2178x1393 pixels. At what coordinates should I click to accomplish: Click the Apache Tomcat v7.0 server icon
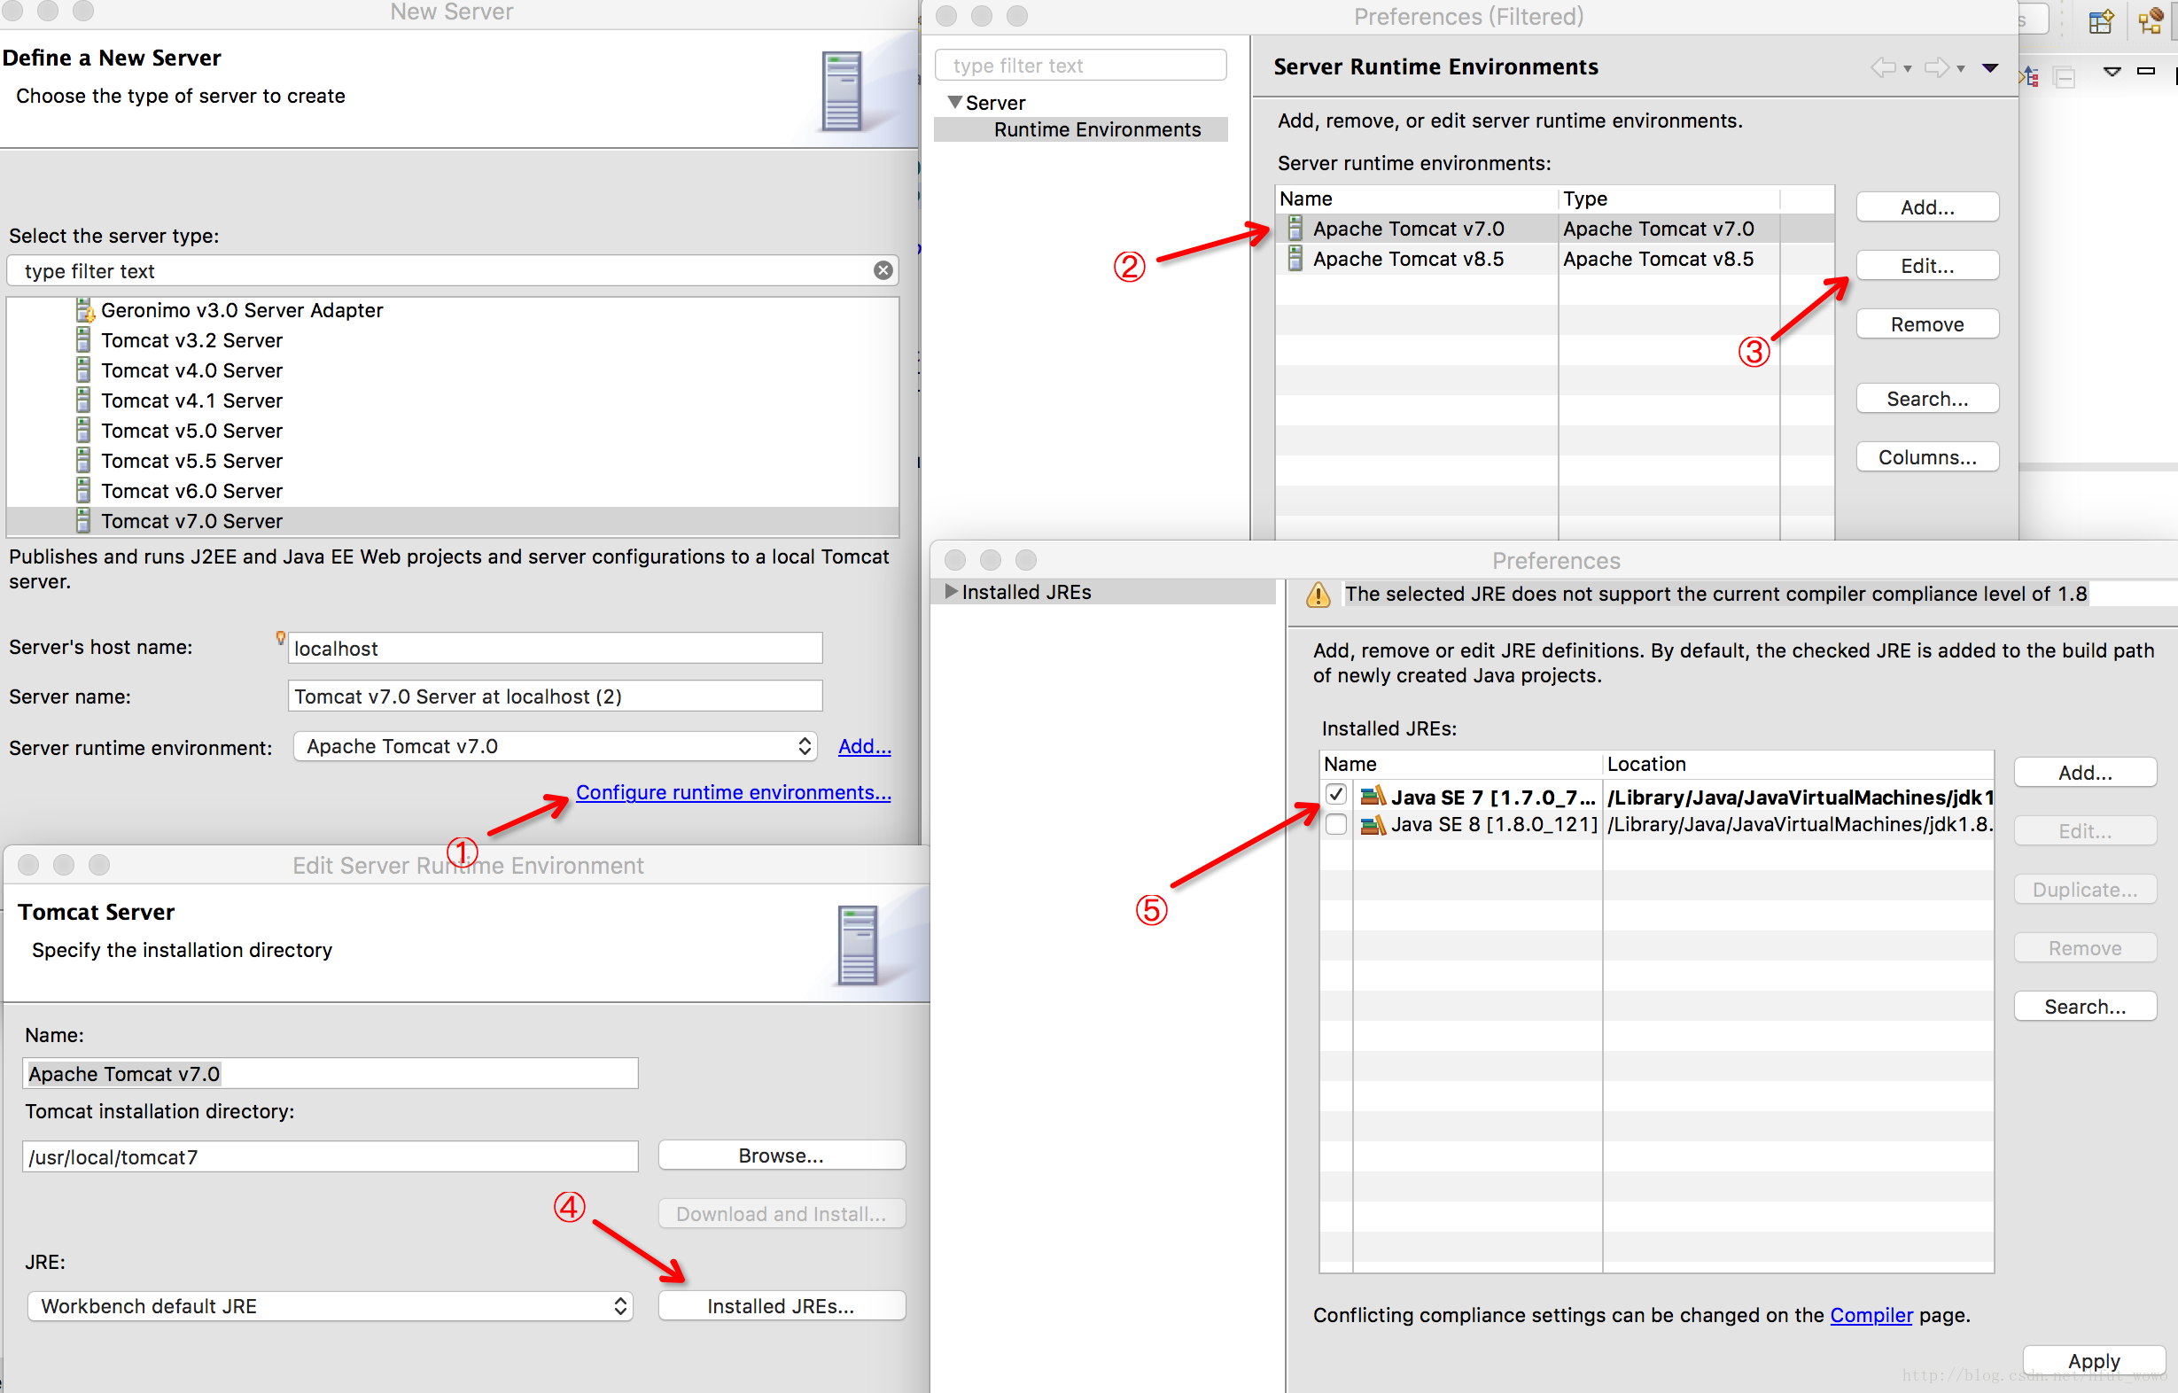click(1297, 229)
